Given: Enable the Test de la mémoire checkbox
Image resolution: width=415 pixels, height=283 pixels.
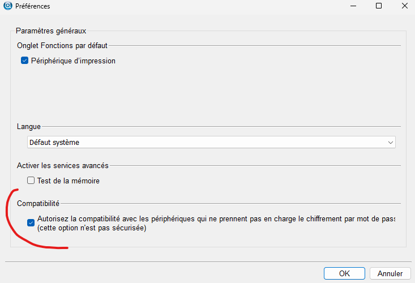Looking at the screenshot, I should [x=31, y=181].
